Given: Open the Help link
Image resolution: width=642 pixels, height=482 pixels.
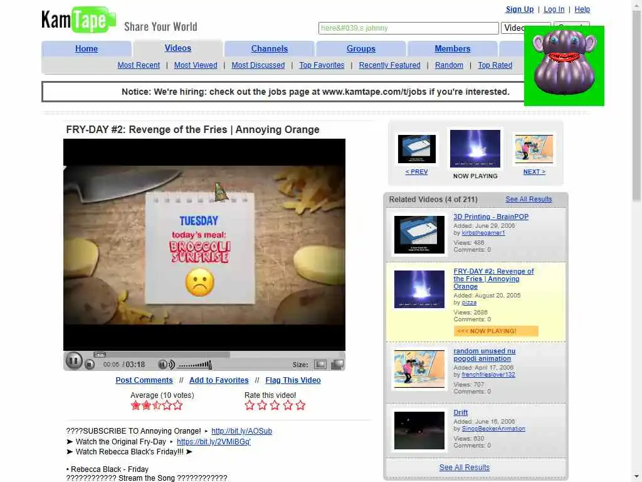Looking at the screenshot, I should point(582,9).
